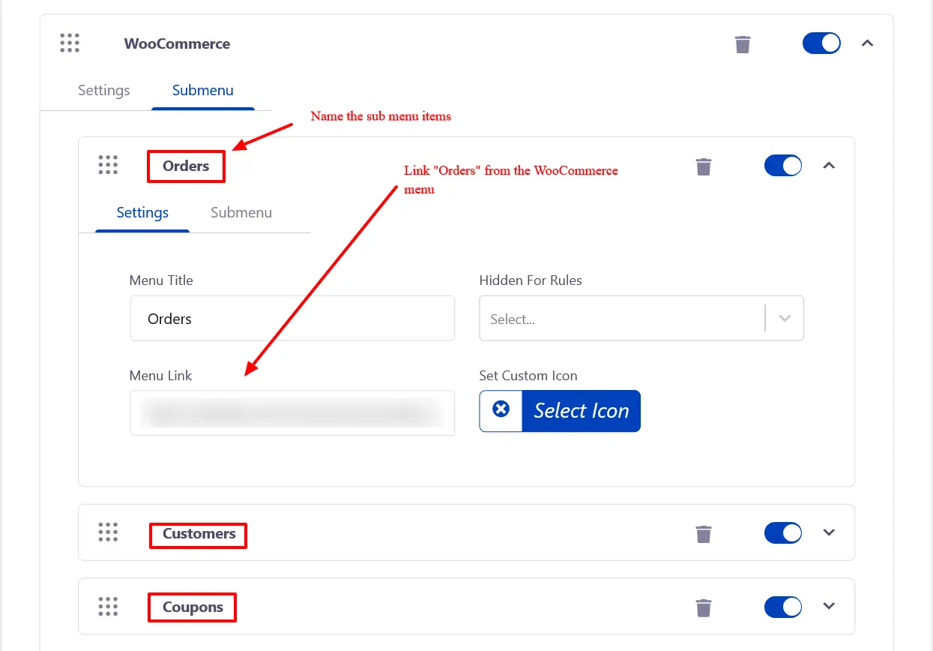This screenshot has width=933, height=651.
Task: Click the Coupons submenu title
Action: click(x=193, y=607)
